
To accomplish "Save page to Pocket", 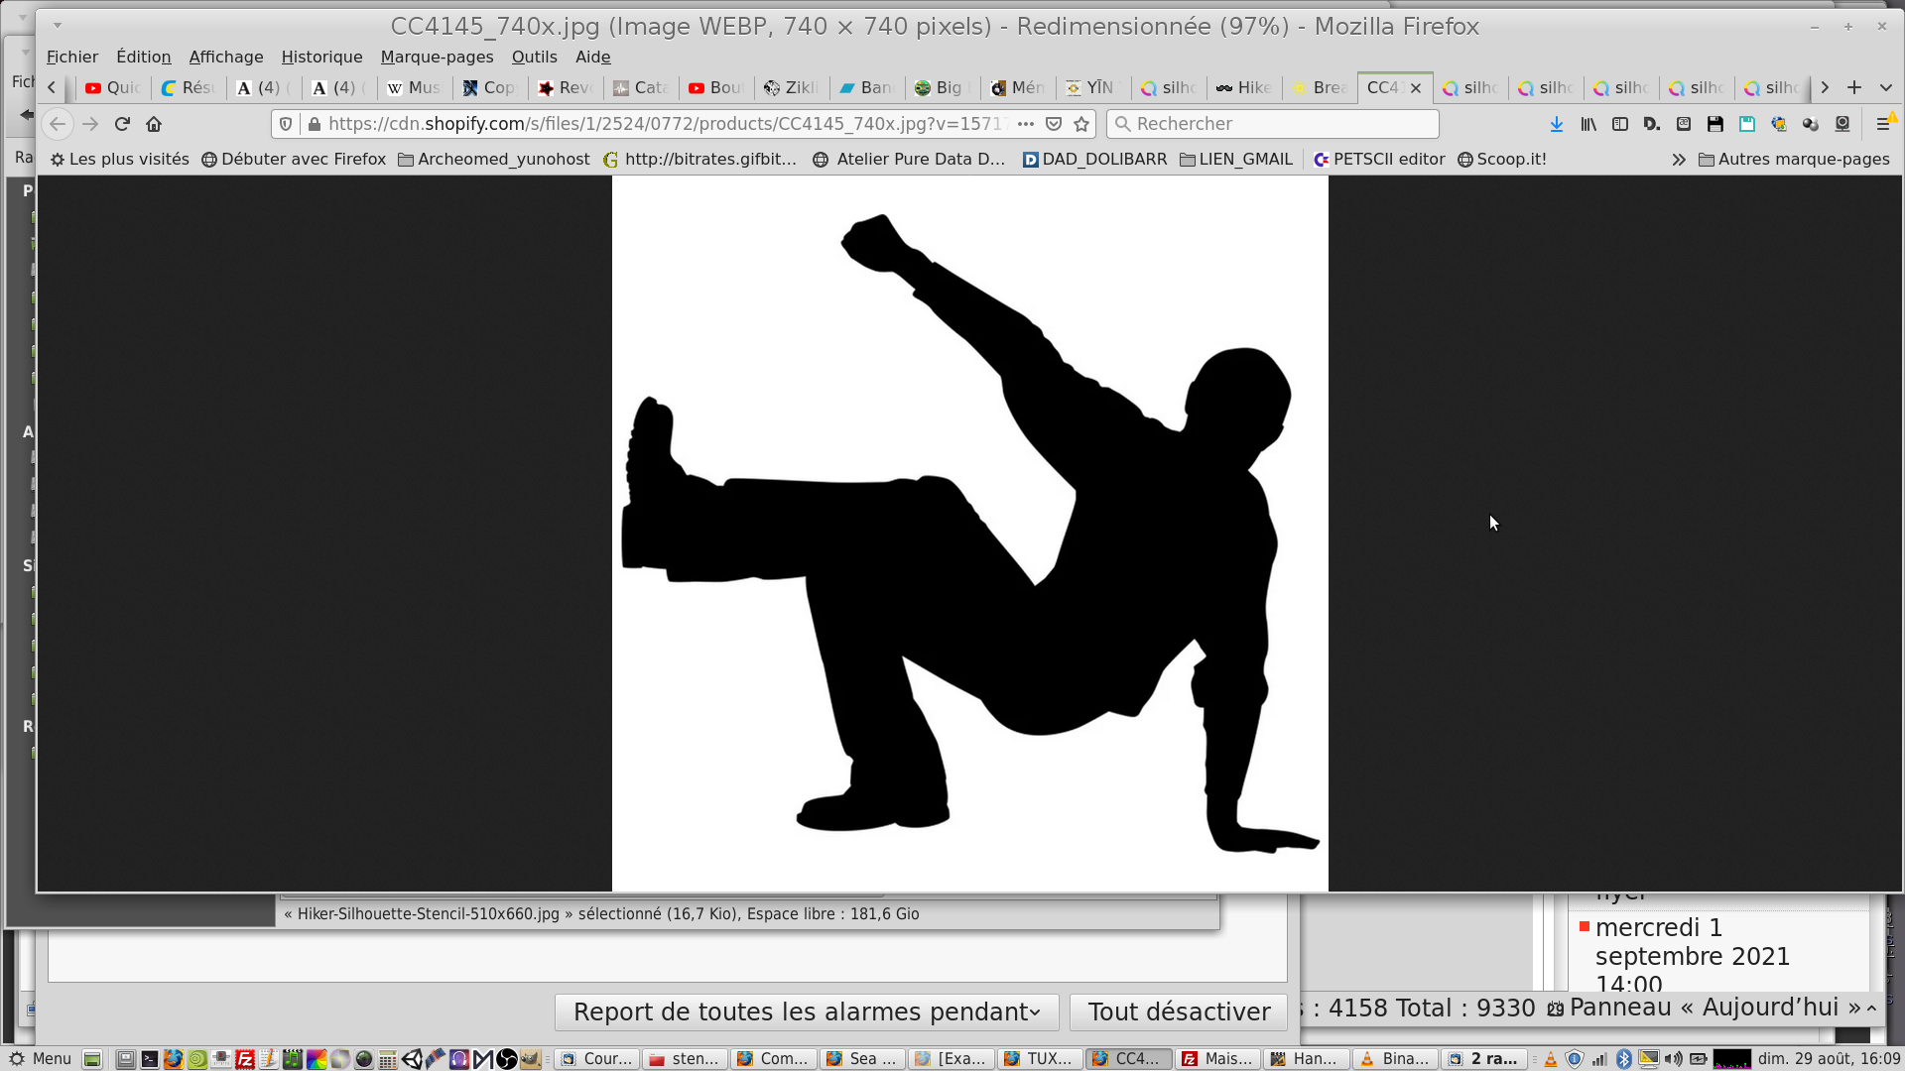I will (x=1054, y=124).
